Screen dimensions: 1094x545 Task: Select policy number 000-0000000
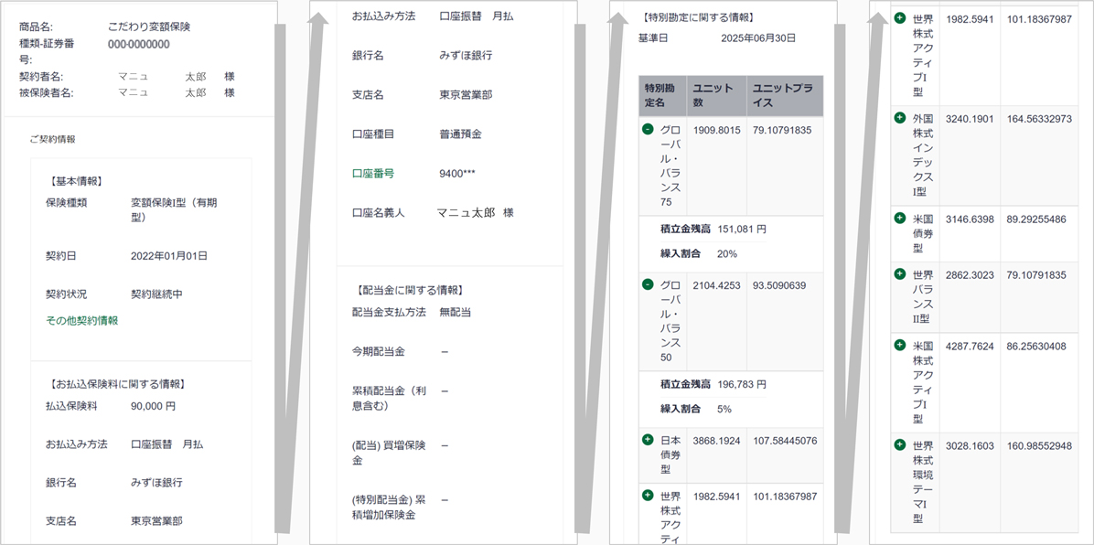(x=139, y=44)
